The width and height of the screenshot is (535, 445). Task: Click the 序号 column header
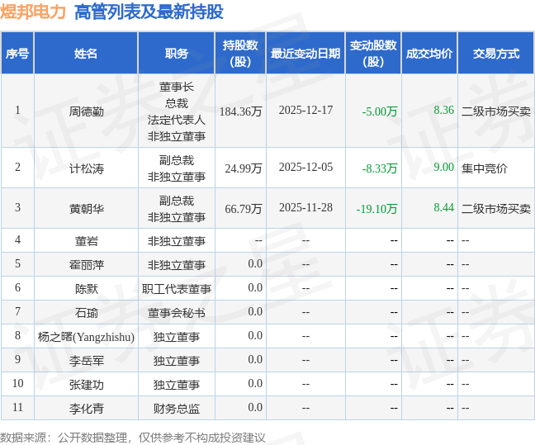[17, 53]
